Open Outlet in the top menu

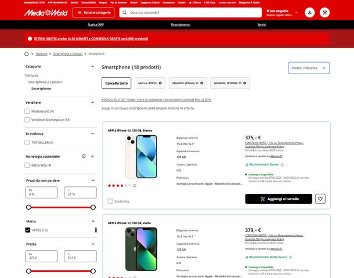[x=182, y=2]
